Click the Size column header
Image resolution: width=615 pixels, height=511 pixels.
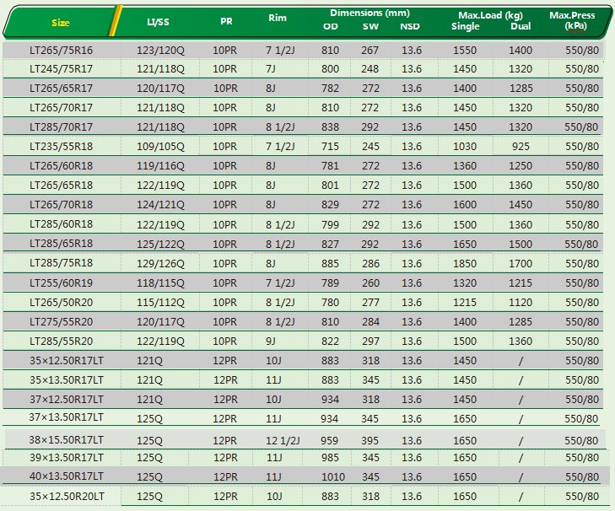coord(61,22)
